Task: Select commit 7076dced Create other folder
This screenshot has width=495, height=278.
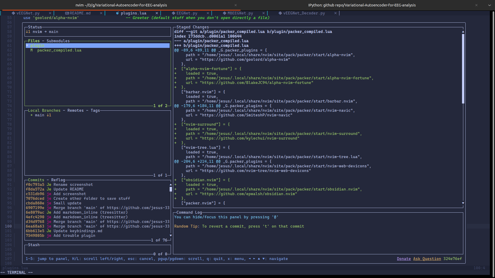Action: tap(97, 198)
